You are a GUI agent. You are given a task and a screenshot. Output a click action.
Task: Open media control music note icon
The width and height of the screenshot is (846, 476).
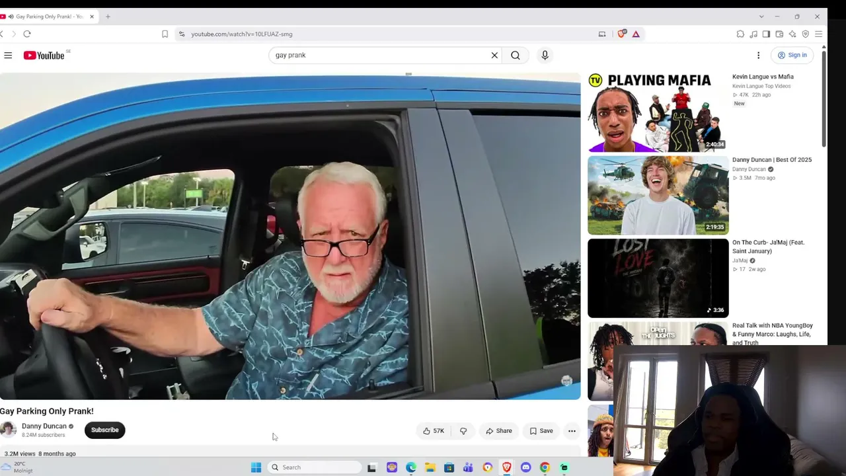point(753,34)
